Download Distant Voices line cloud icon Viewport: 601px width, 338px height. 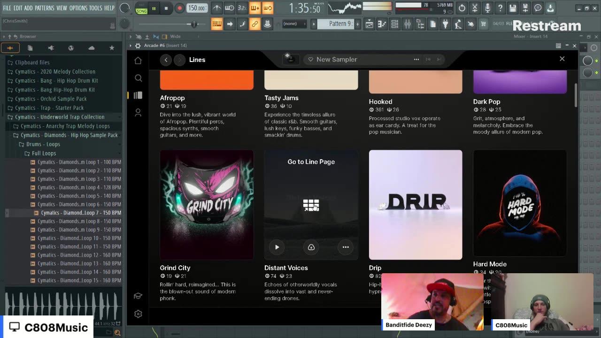point(311,247)
